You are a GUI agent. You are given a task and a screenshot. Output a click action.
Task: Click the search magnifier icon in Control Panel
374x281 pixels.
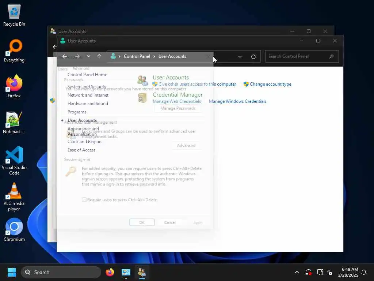[x=331, y=56]
